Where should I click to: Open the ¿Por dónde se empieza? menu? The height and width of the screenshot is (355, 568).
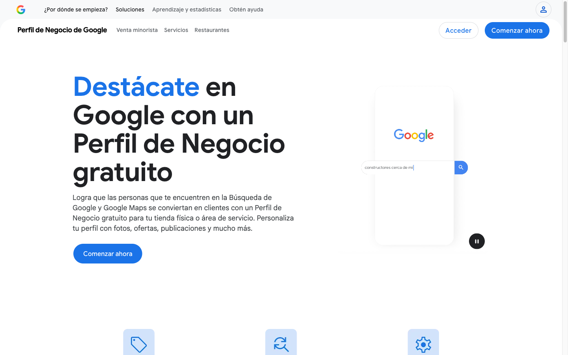click(x=76, y=9)
